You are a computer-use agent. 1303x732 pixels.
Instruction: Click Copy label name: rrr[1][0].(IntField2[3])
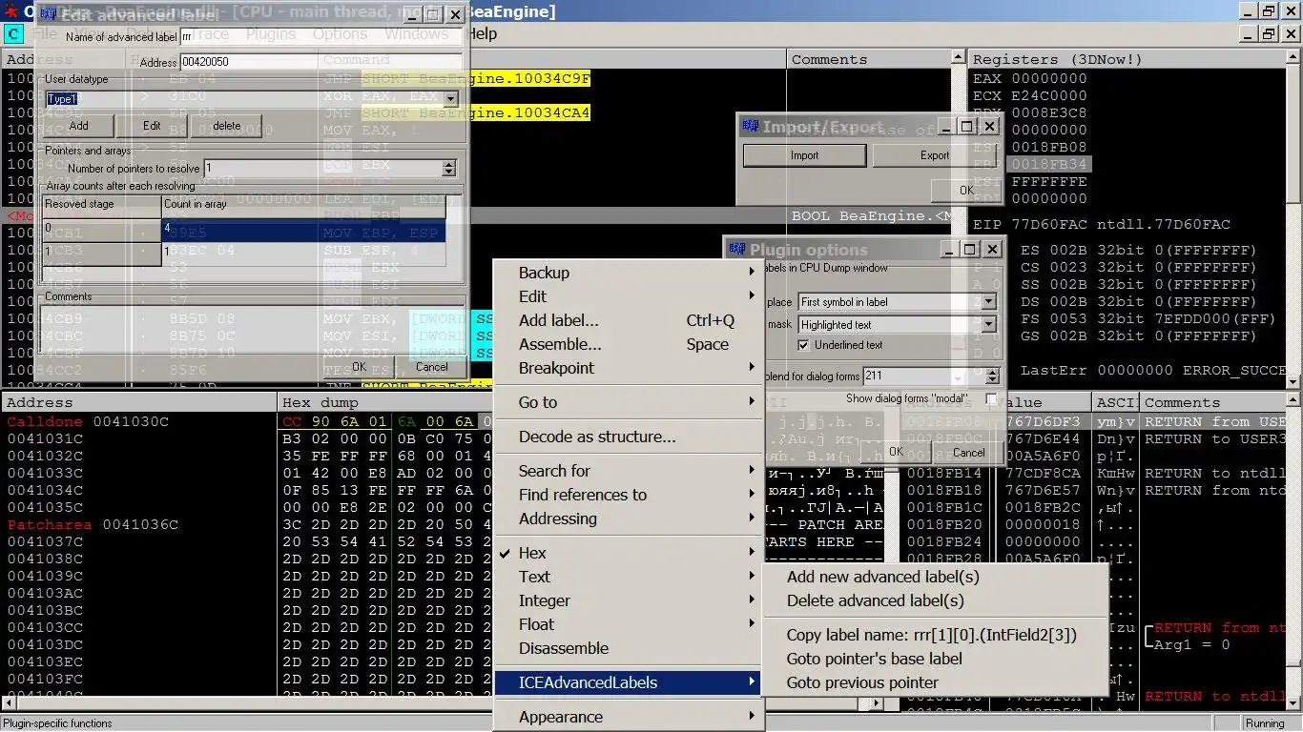click(935, 635)
